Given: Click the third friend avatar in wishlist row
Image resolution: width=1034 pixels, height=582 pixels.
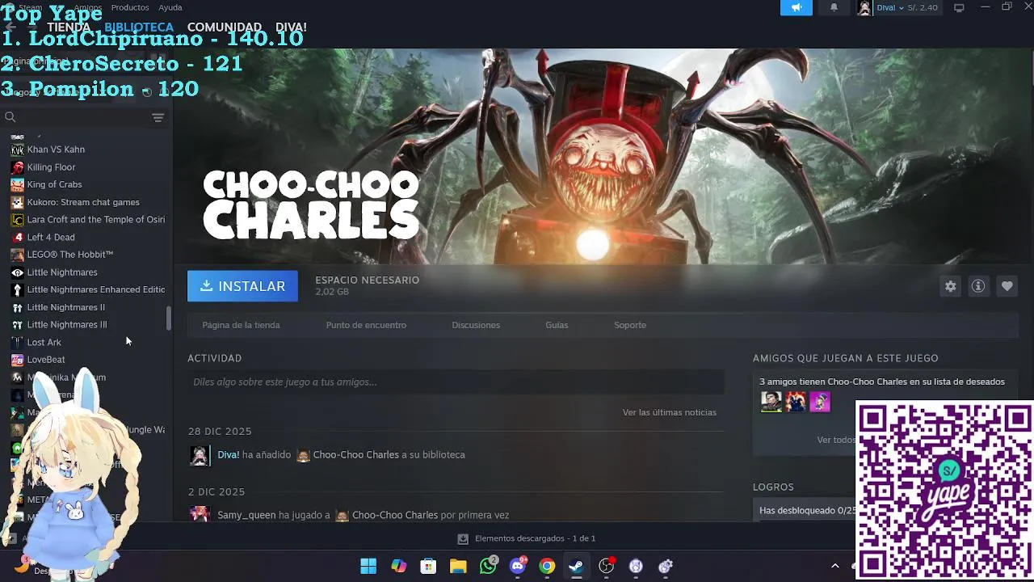Looking at the screenshot, I should 820,402.
